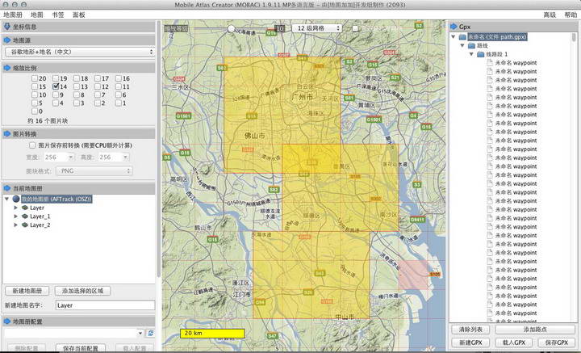Image resolution: width=581 pixels, height=353 pixels.
Task: Collapse the 我的地图册 atlas tree node
Action: coord(6,199)
